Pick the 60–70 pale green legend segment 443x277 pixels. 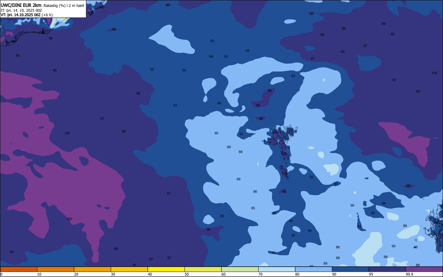(240, 269)
